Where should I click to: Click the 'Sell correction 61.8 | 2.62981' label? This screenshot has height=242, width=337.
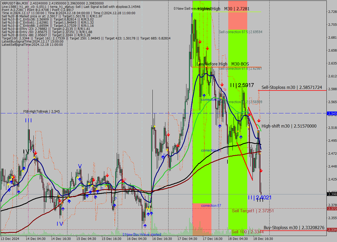240,68
